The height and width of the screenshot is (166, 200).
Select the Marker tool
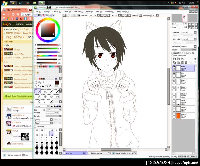click(x=37, y=96)
